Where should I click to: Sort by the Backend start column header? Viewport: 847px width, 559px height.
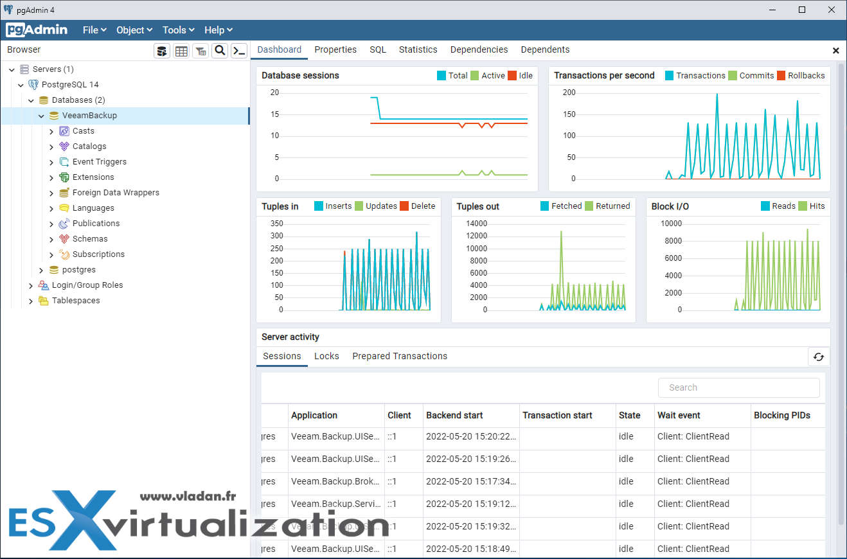coord(454,415)
